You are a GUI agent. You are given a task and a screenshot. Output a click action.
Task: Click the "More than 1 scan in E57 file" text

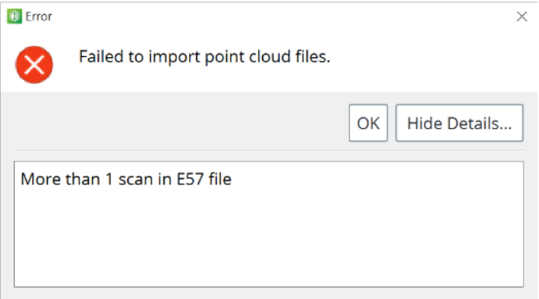(x=126, y=179)
